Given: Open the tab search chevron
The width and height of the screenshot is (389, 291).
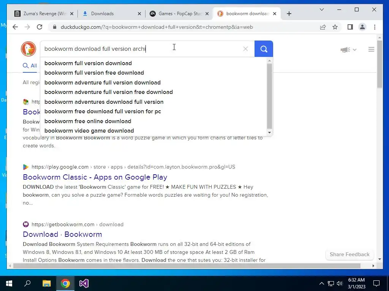Looking at the screenshot, I should [x=322, y=9].
